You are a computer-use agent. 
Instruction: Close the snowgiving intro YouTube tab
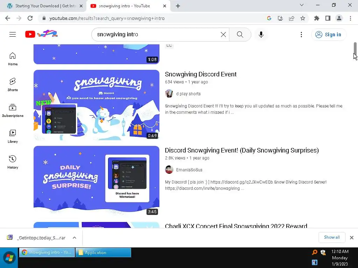[x=165, y=6]
